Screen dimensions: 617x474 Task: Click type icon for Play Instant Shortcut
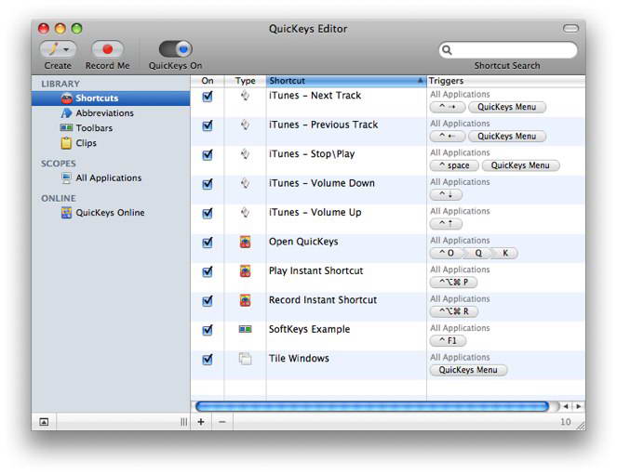click(245, 270)
